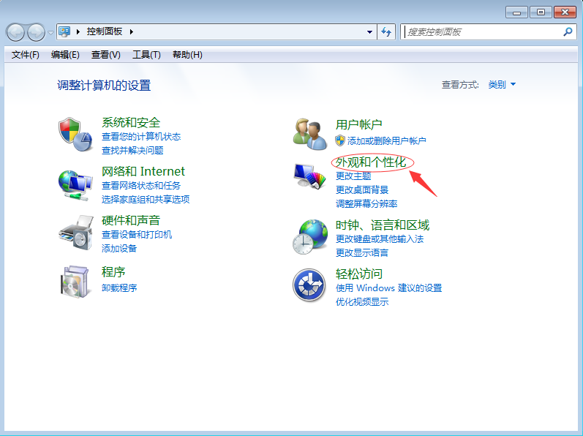Open the Network and Internet globe icon

point(74,184)
